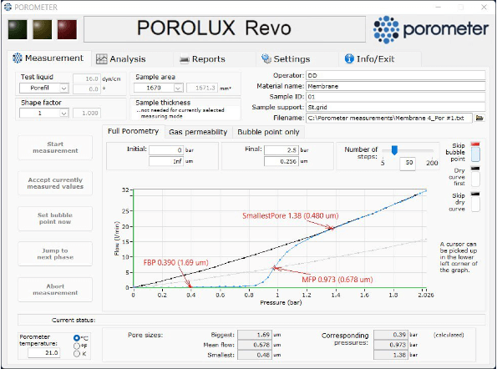The width and height of the screenshot is (497, 369).
Task: Click the Porometer app icon in title bar
Action: [x=8, y=7]
